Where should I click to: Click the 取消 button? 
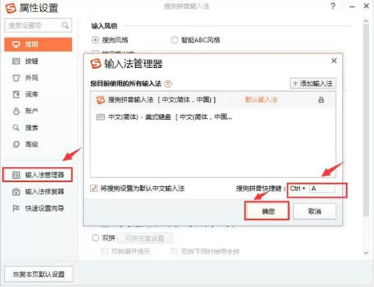click(315, 211)
